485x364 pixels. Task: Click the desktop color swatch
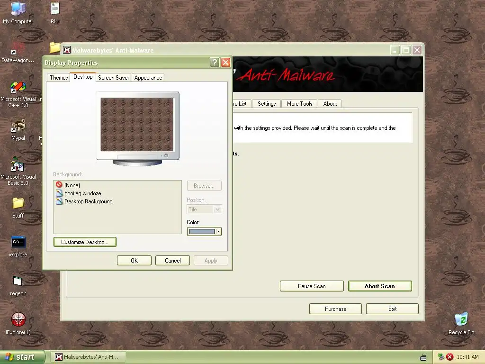pyautogui.click(x=202, y=231)
